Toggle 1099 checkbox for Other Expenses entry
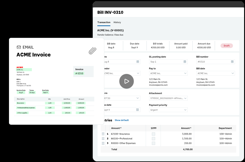This screenshot has width=245, height=162. pos(153,143)
